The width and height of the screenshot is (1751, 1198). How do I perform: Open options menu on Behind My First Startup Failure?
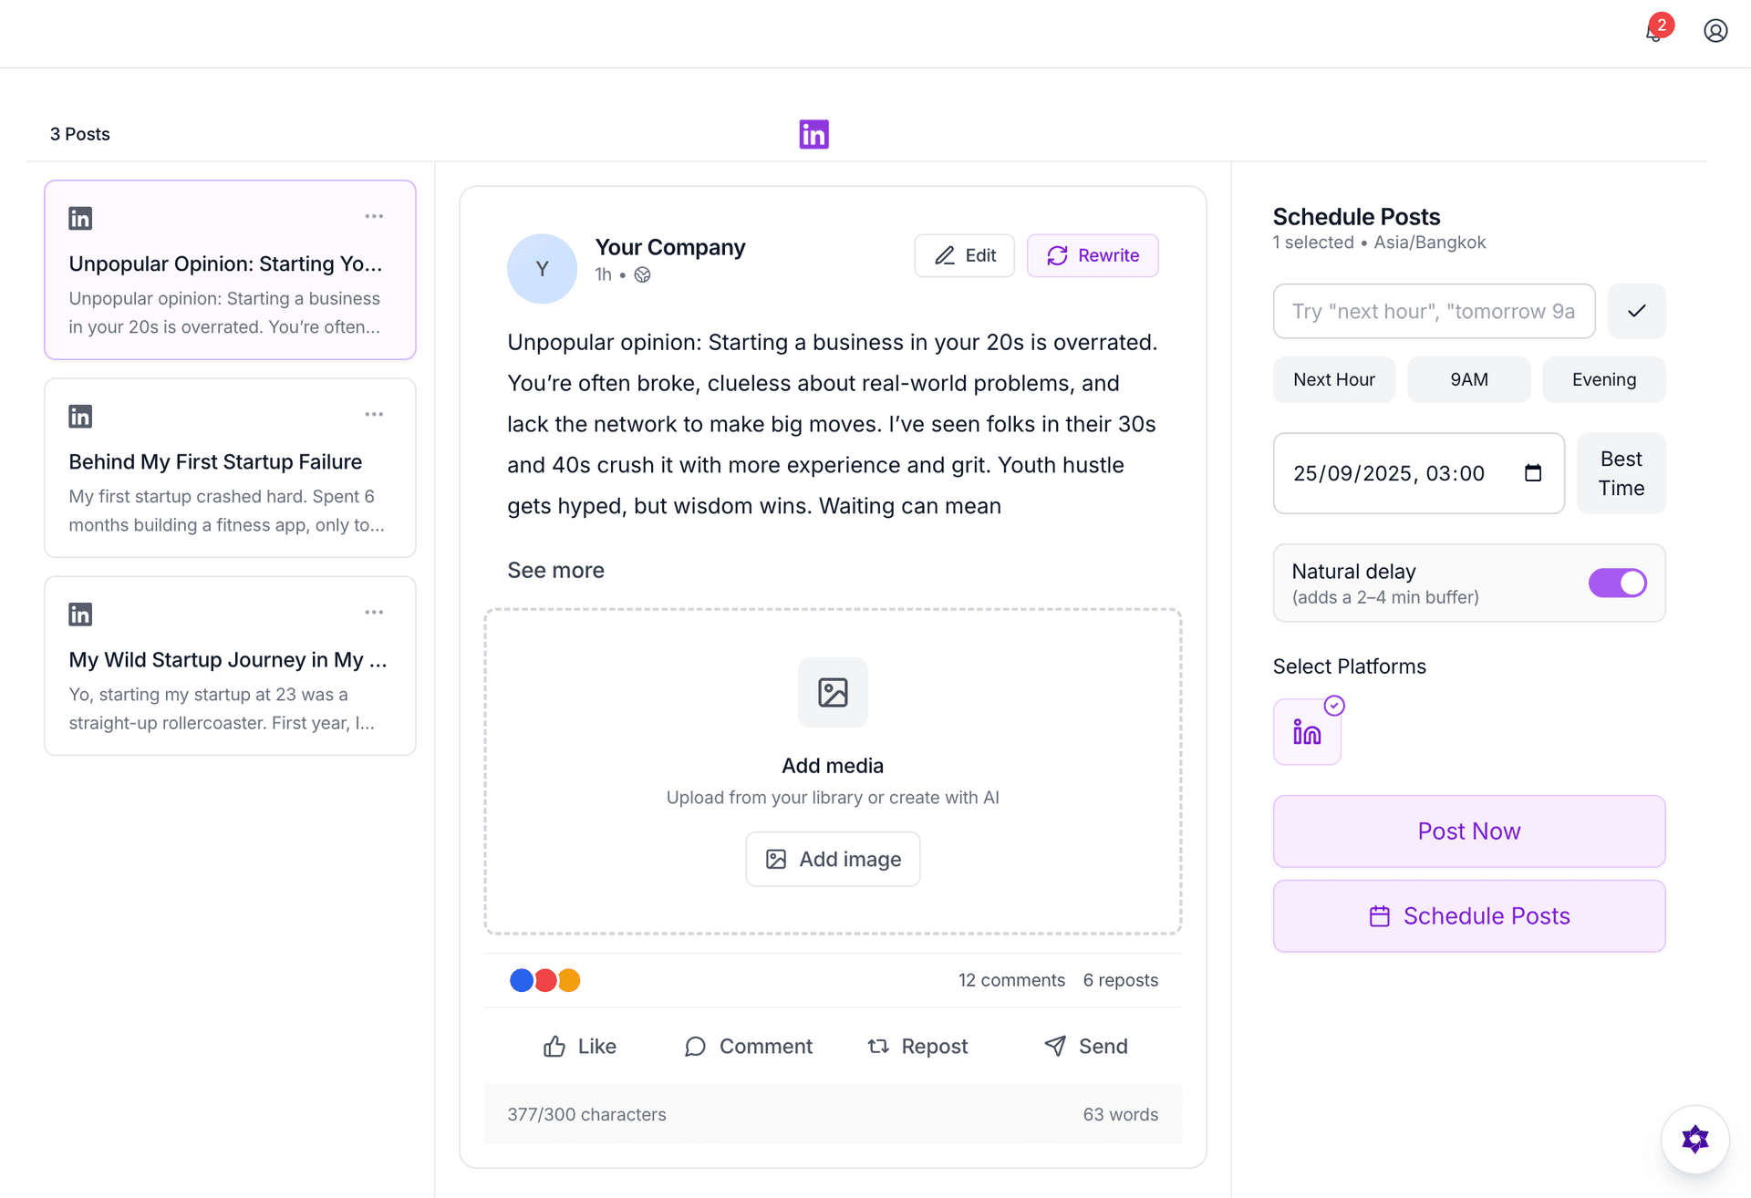(x=374, y=414)
